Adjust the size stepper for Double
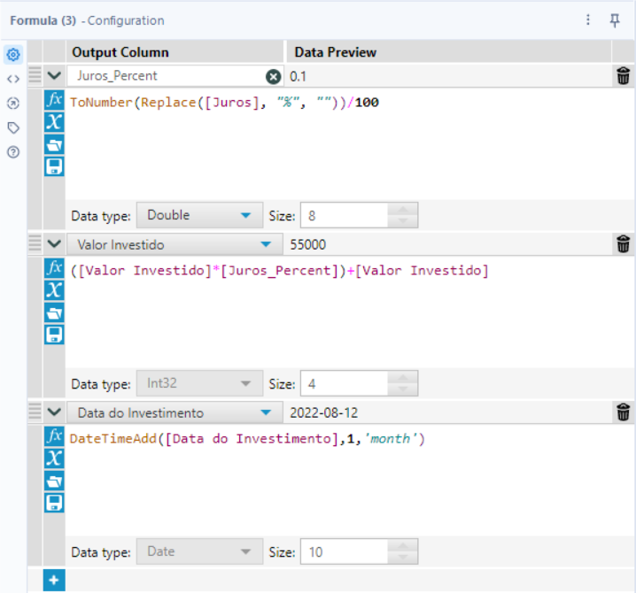The height and width of the screenshot is (593, 636). 403,215
